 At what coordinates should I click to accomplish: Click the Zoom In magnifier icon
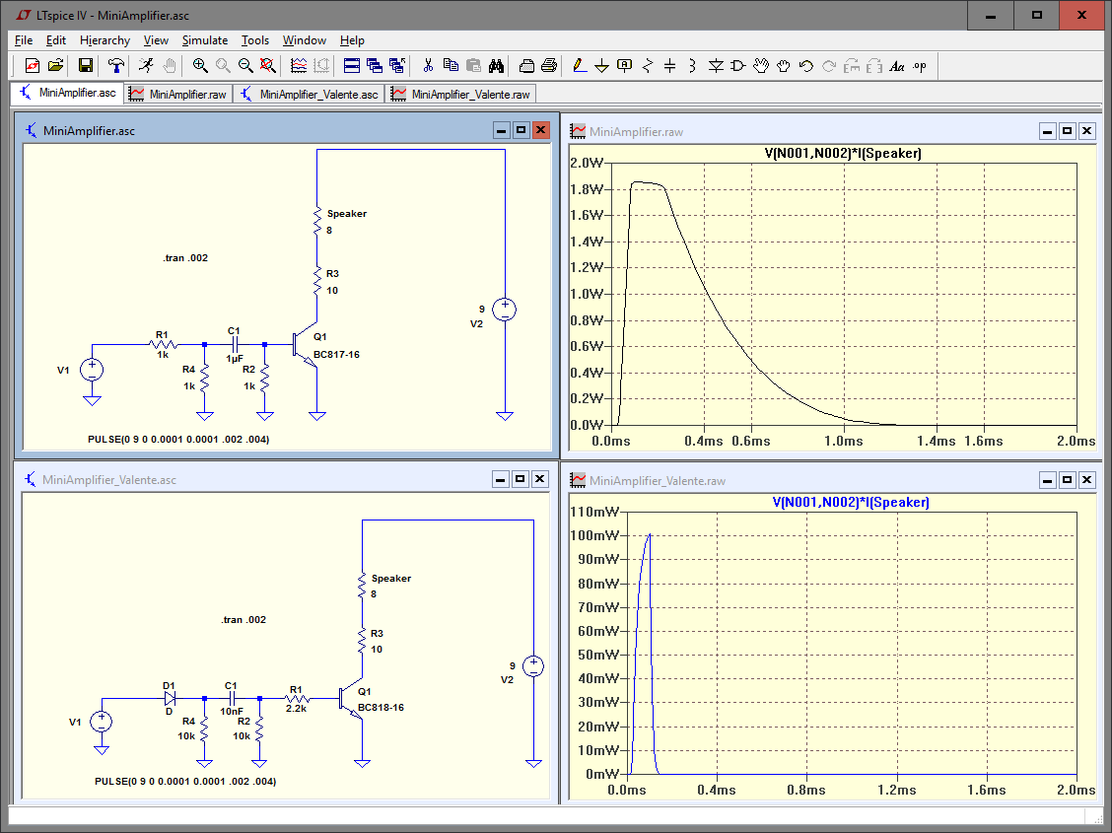(200, 66)
